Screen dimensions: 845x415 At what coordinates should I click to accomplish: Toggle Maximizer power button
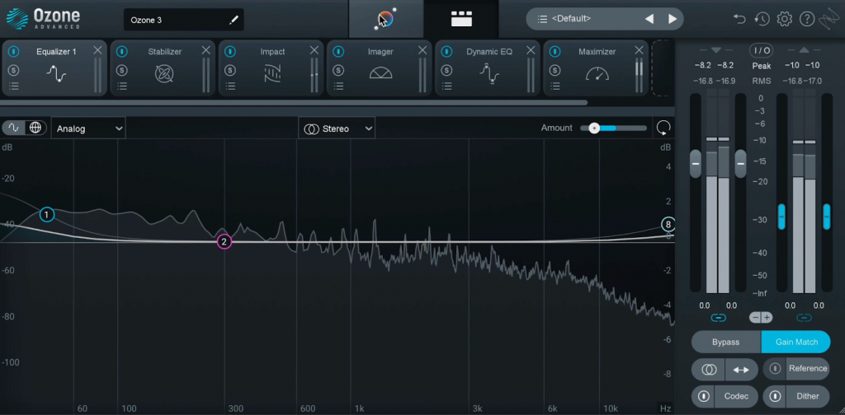click(555, 52)
